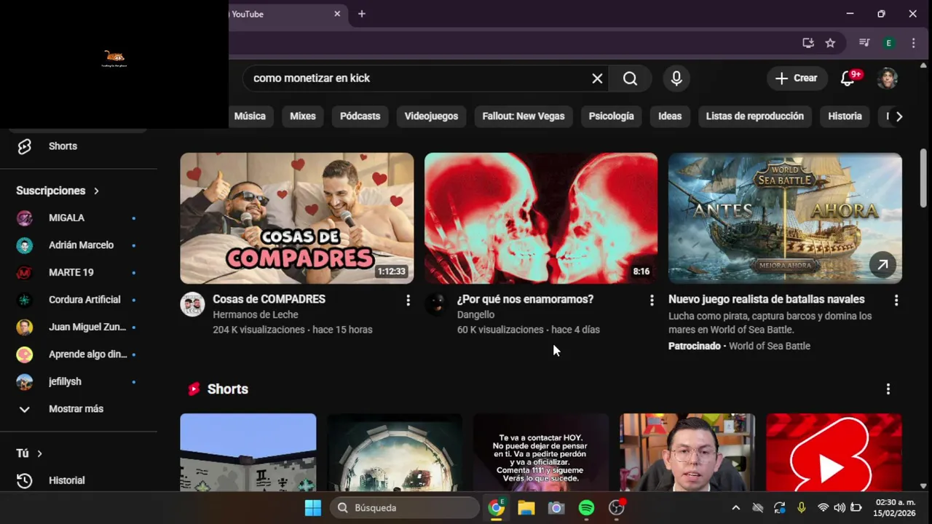Play the skulls kissing video thumbnail
Image resolution: width=932 pixels, height=524 pixels.
(x=541, y=218)
